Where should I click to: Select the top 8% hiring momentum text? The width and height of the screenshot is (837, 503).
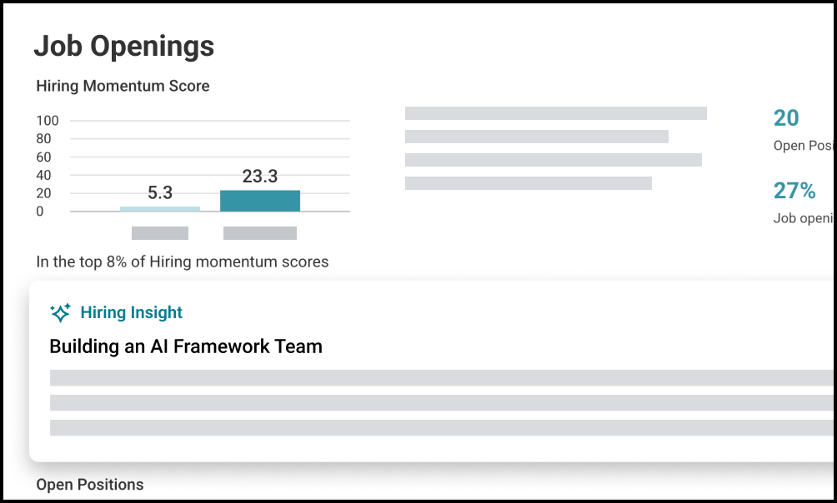(182, 262)
